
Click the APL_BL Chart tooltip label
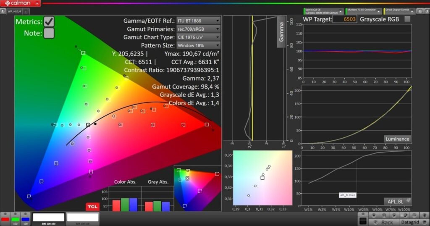(348, 195)
